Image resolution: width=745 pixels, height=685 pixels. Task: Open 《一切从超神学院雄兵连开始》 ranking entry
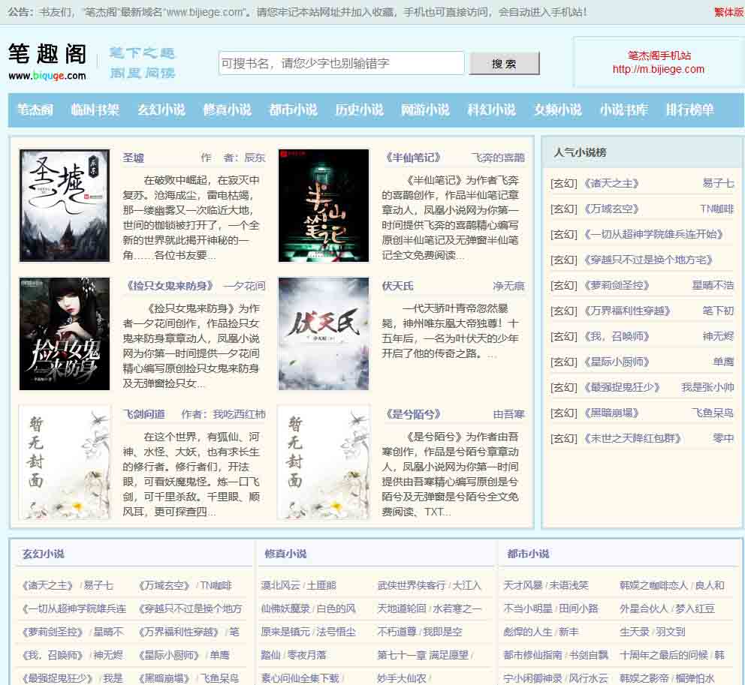[x=654, y=235]
